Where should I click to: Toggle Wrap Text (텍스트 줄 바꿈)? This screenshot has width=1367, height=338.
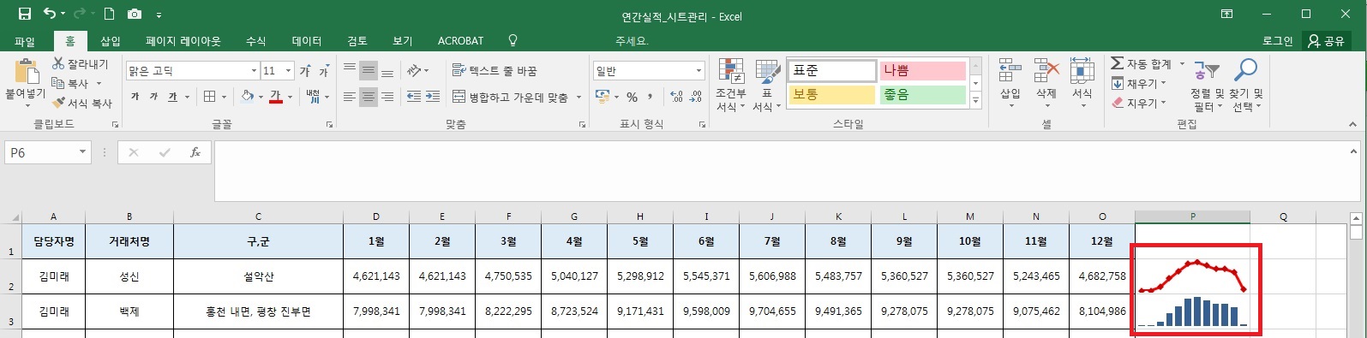pos(495,71)
